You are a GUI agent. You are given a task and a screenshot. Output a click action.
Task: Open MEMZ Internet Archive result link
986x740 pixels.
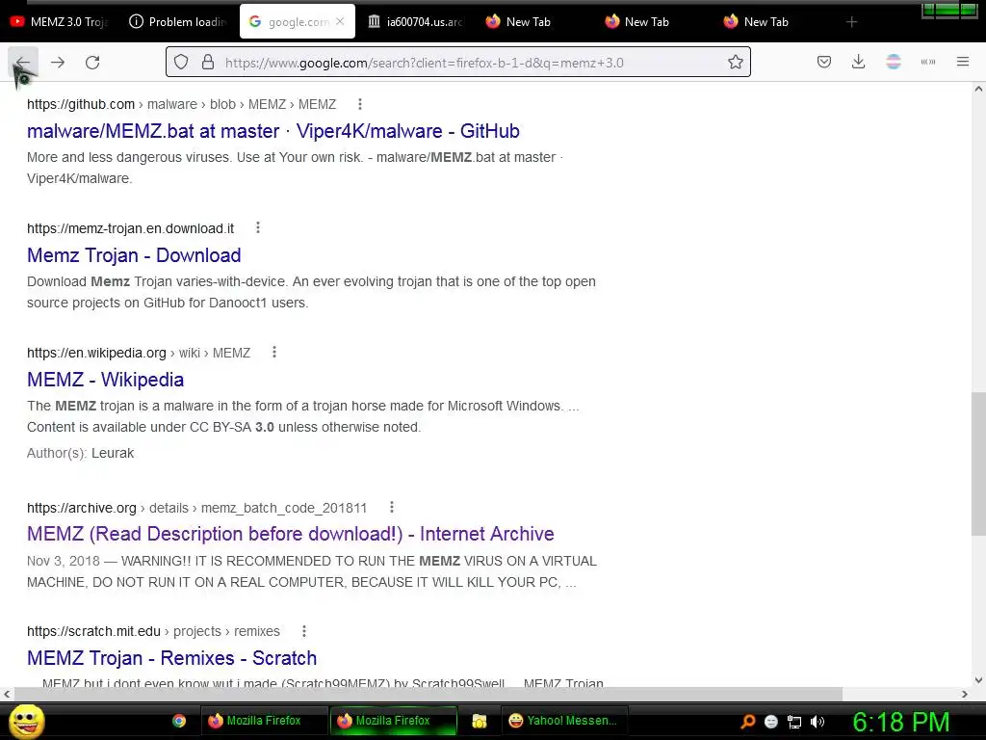291,534
